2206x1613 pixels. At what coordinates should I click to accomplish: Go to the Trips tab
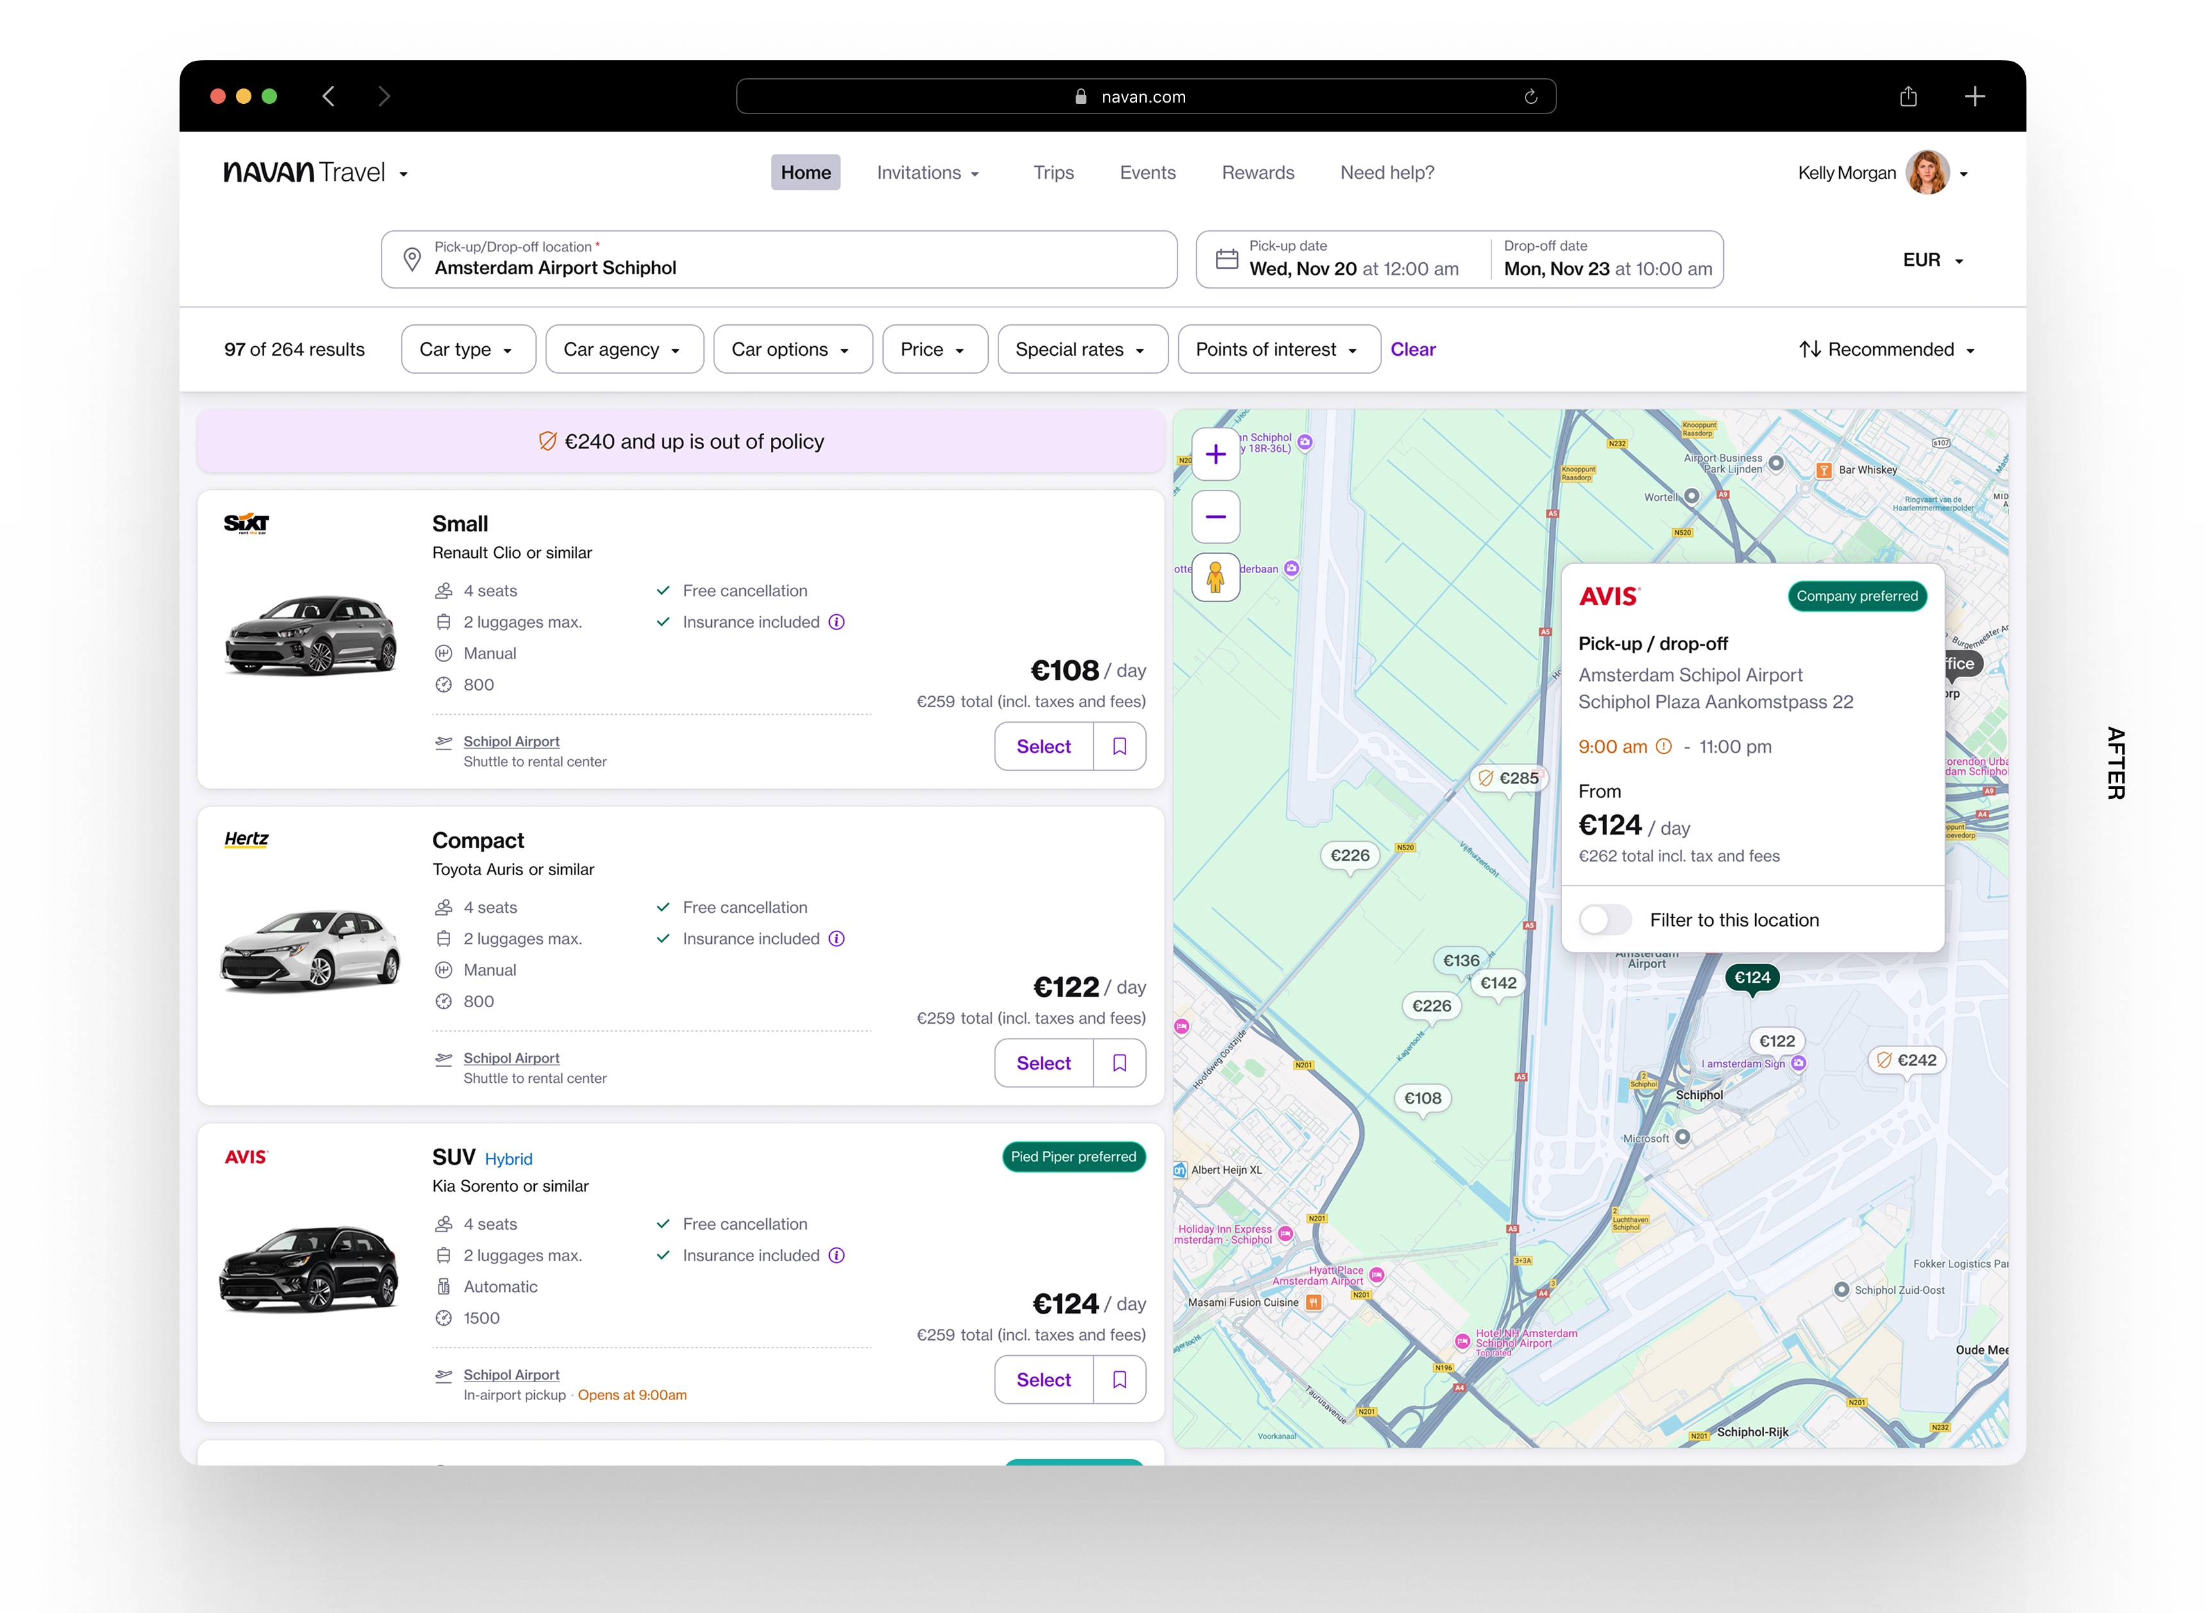click(1053, 173)
